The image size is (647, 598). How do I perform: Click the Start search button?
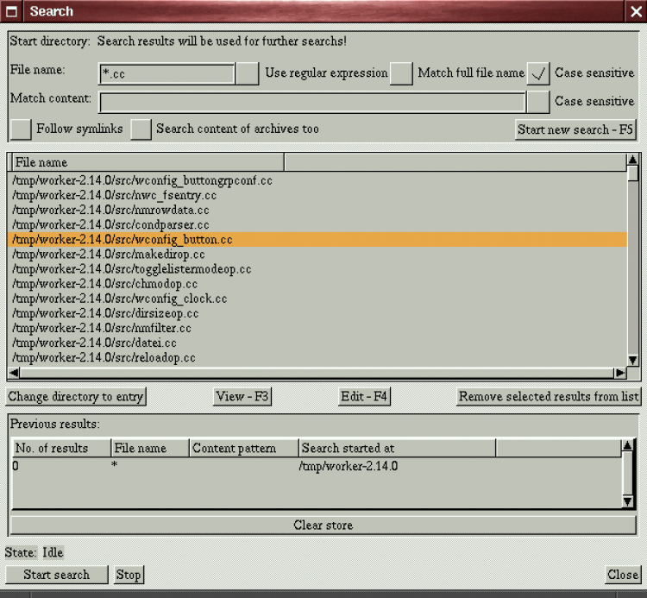click(x=57, y=575)
